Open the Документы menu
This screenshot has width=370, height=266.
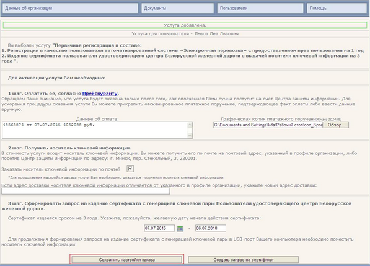[177, 8]
